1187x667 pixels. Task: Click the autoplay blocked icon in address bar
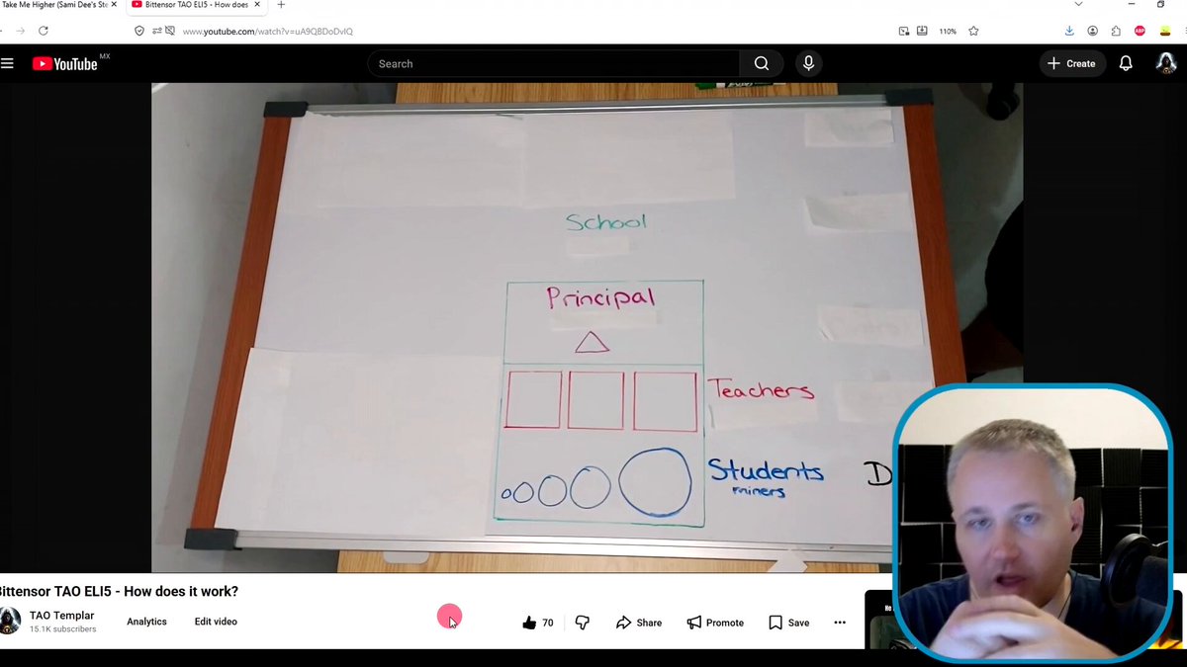pos(170,31)
